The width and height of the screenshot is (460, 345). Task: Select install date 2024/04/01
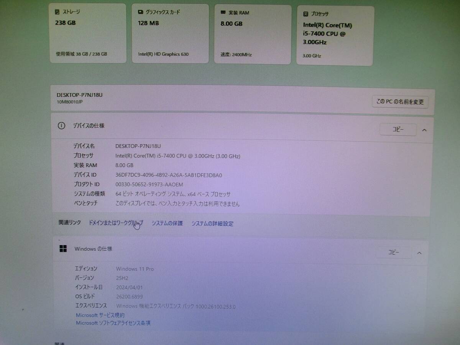coord(129,287)
